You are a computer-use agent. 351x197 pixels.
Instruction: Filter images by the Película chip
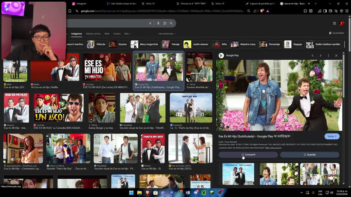point(97,44)
